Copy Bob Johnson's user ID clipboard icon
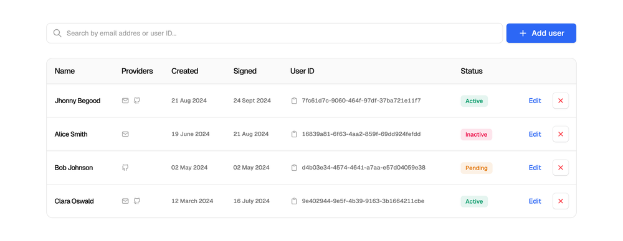This screenshot has width=623, height=241. [294, 168]
